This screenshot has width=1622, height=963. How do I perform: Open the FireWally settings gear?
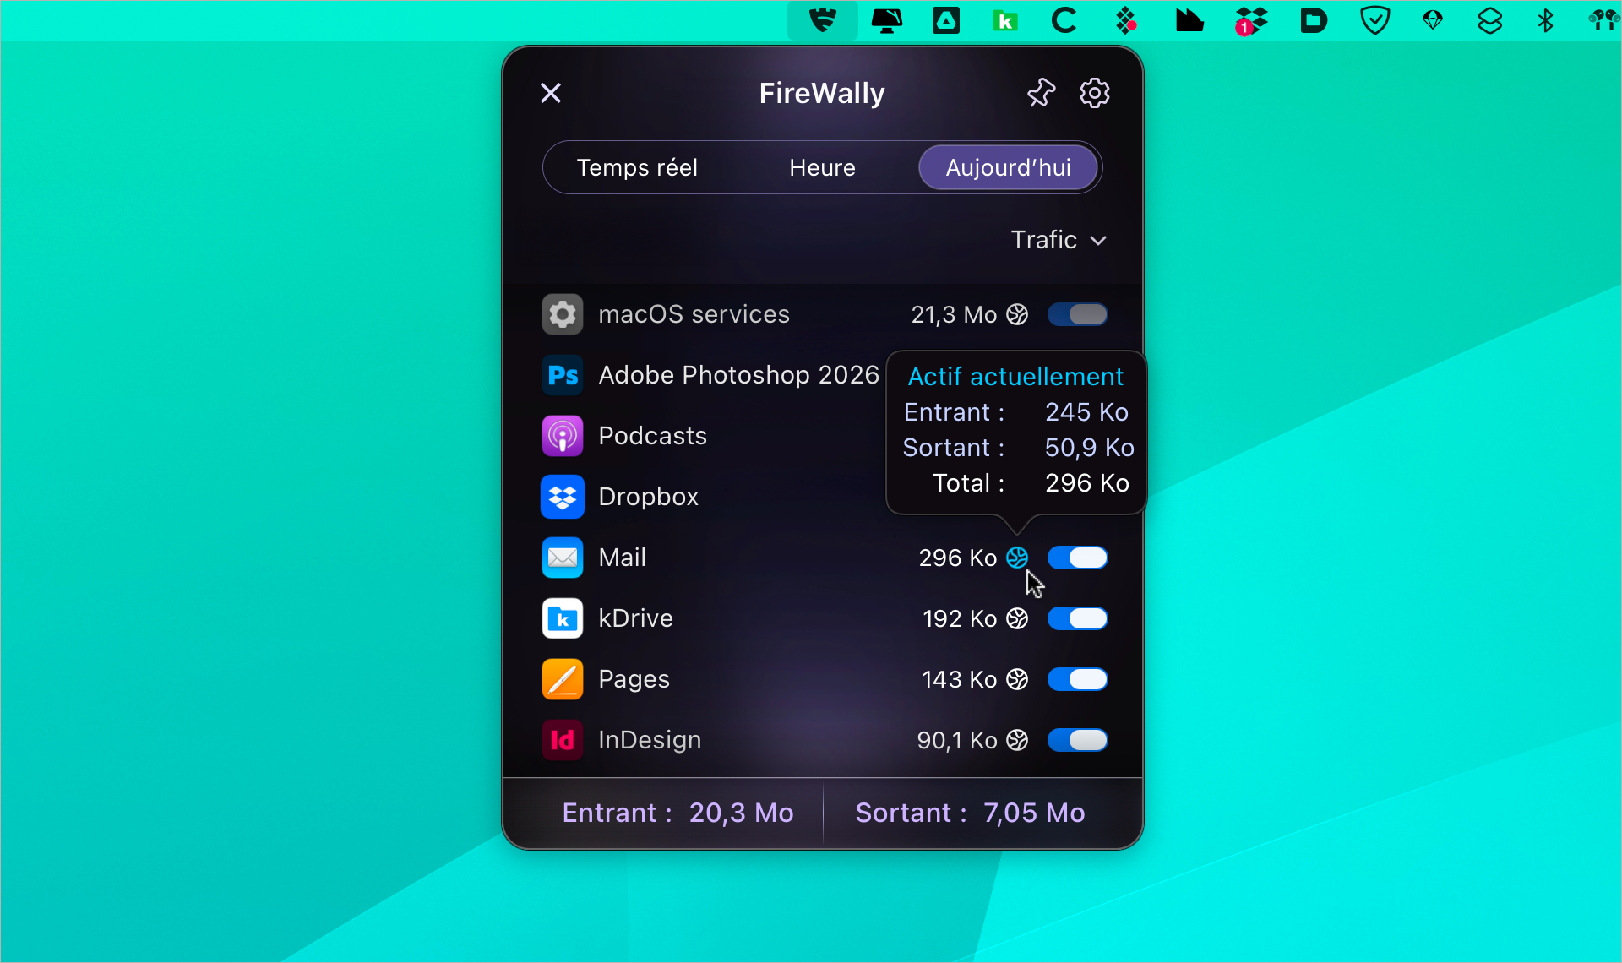tap(1094, 93)
